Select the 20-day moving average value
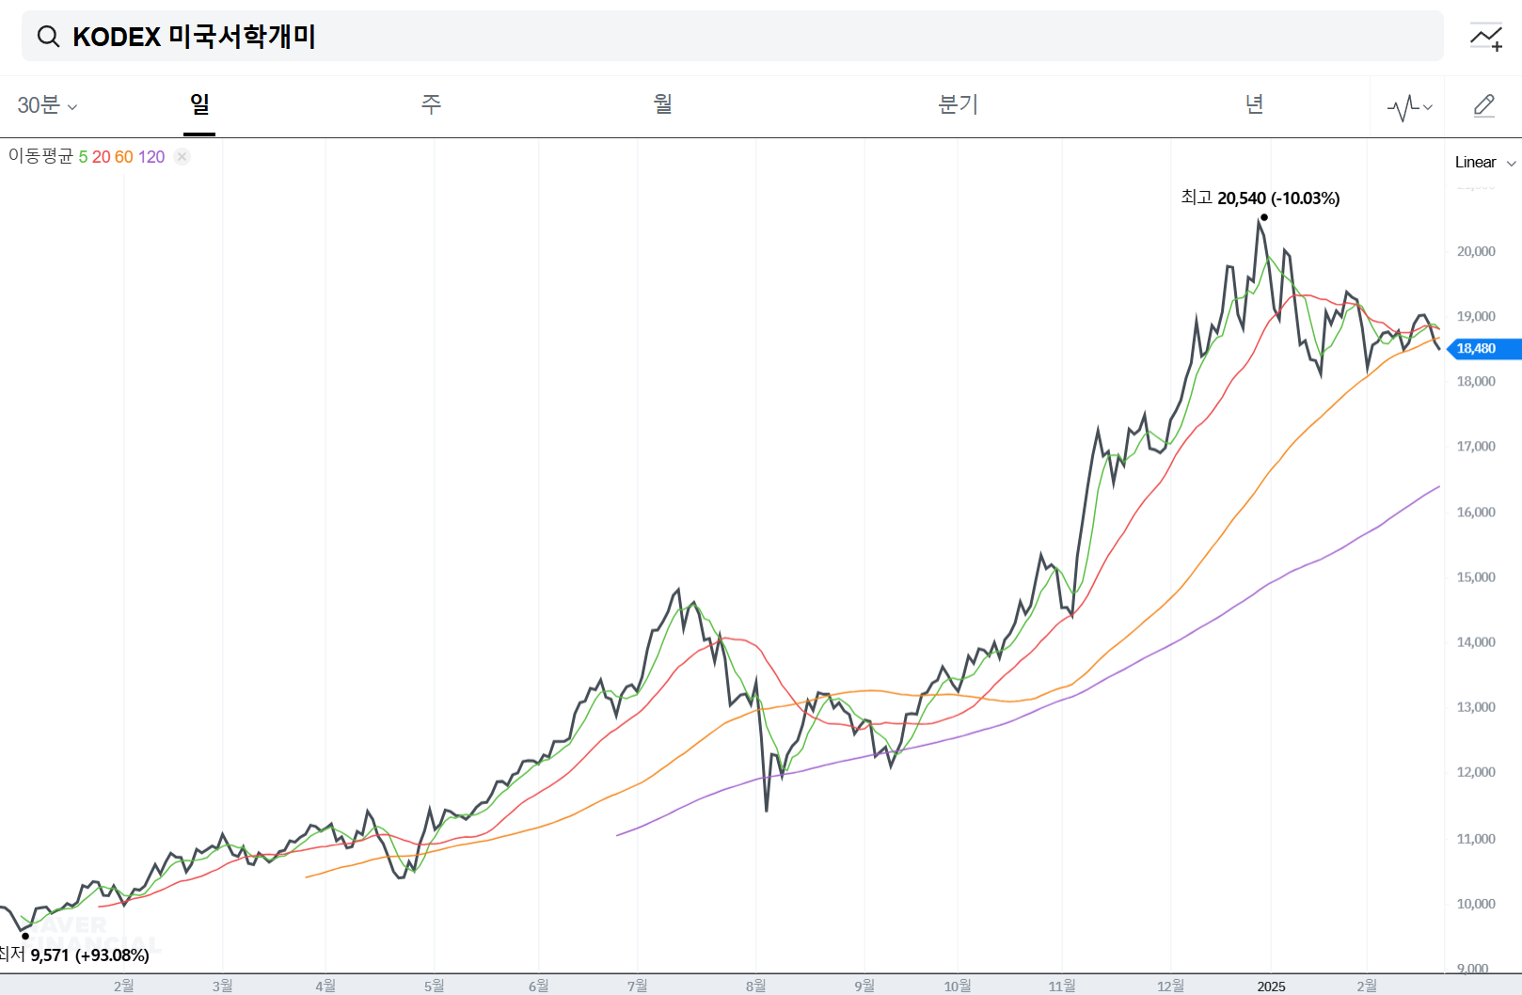This screenshot has height=995, width=1522. pyautogui.click(x=101, y=157)
